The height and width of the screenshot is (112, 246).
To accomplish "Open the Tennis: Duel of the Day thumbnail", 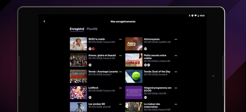I will pyautogui.click(x=134, y=76).
